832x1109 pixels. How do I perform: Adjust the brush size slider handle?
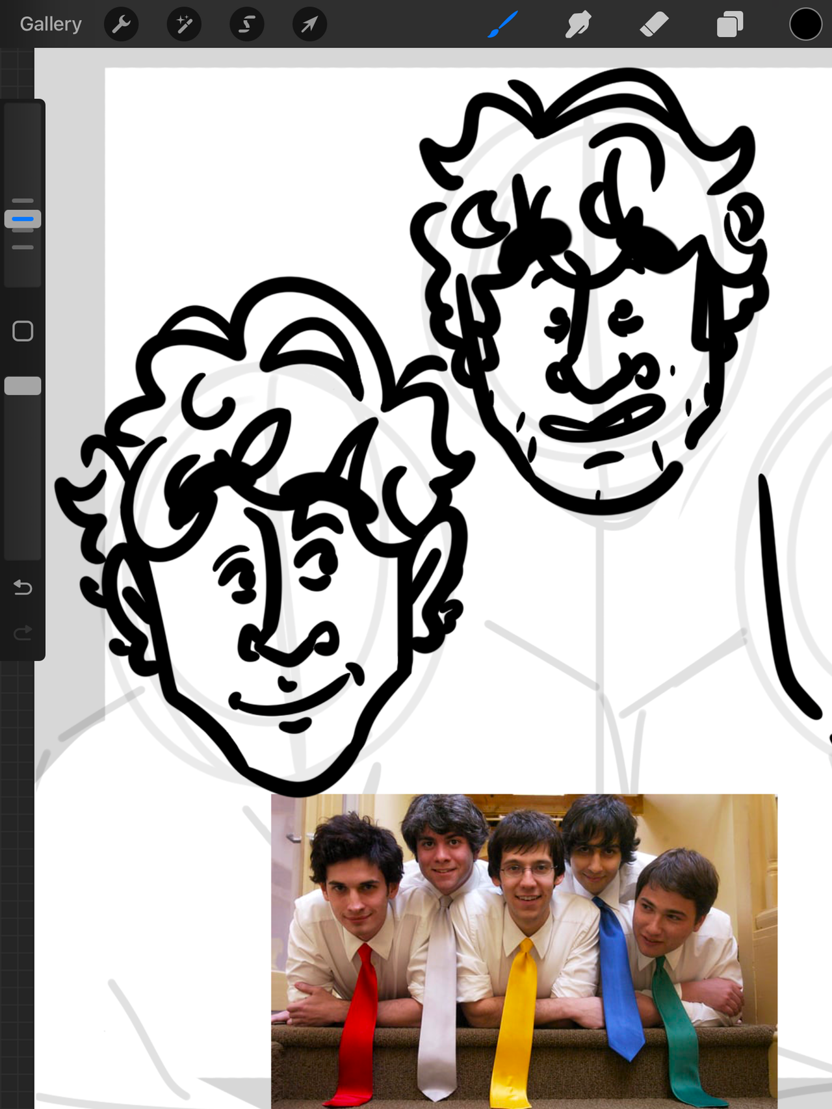coord(23,219)
